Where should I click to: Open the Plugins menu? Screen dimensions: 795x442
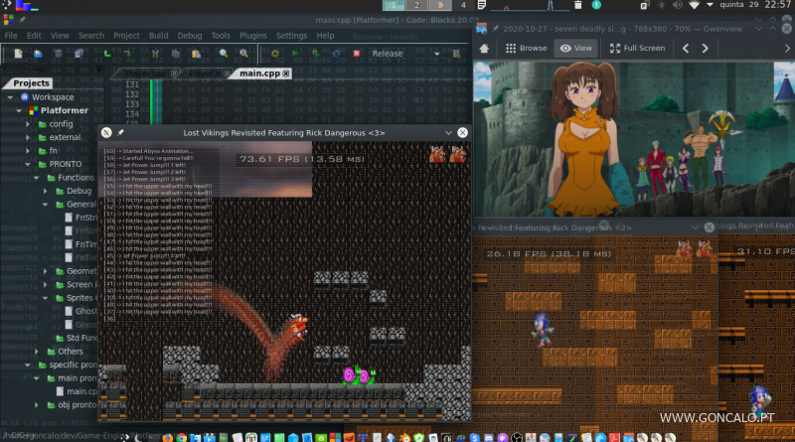coord(253,36)
